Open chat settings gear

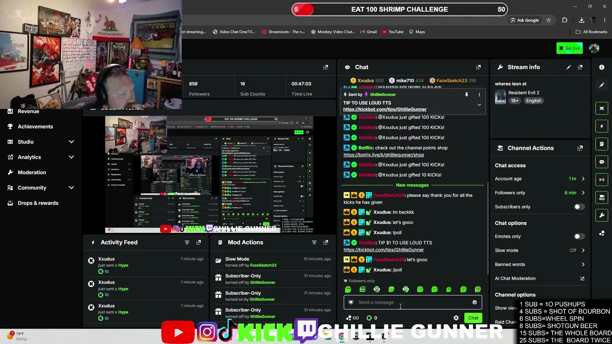456,318
